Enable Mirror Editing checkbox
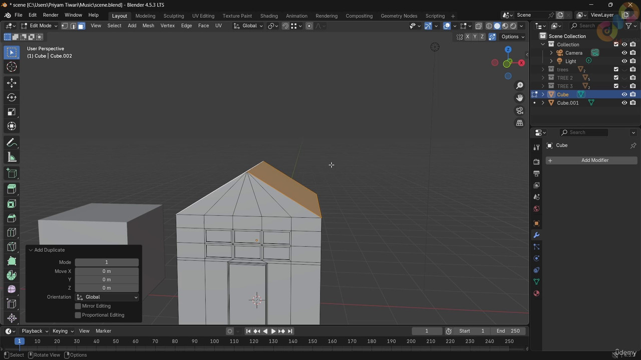Viewport: 641px width, 360px height. (x=78, y=306)
